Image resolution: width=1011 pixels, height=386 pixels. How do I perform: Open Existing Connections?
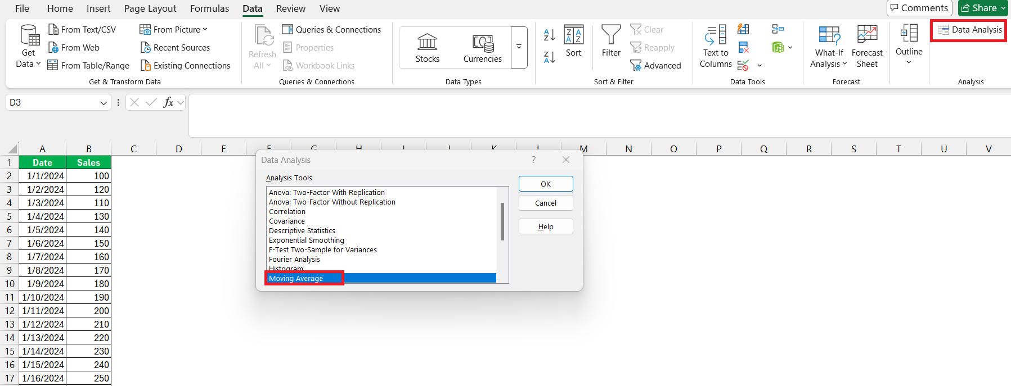pyautogui.click(x=185, y=66)
